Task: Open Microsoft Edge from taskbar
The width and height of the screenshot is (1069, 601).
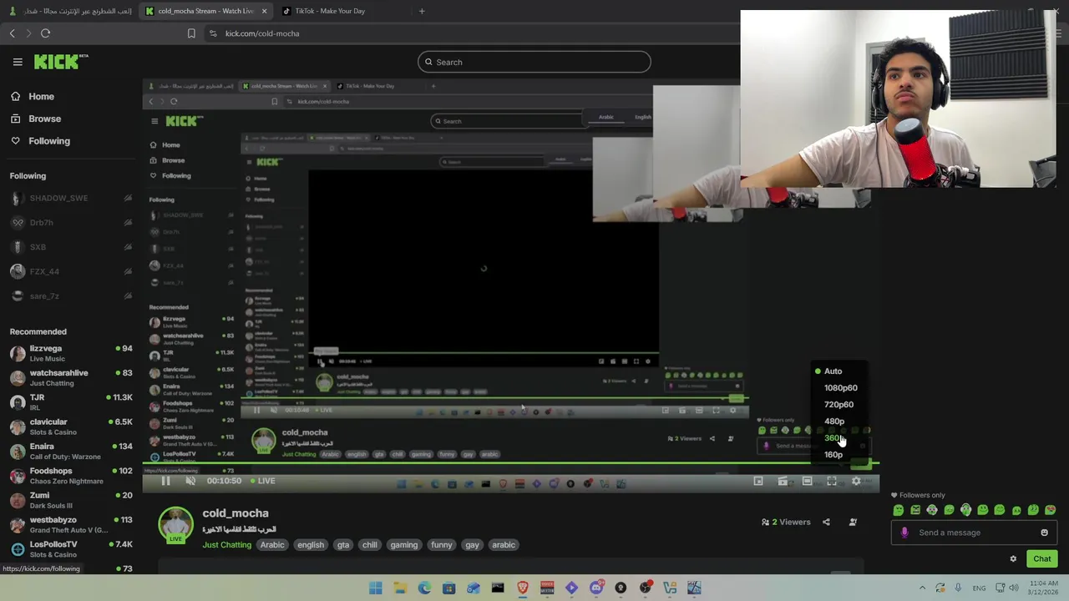Action: [424, 588]
